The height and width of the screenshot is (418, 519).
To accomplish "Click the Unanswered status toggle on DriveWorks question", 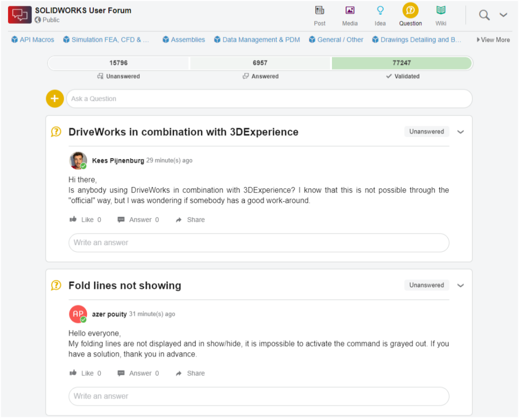I will pyautogui.click(x=426, y=131).
